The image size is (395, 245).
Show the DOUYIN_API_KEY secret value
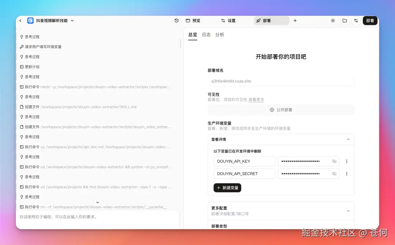[x=334, y=161]
